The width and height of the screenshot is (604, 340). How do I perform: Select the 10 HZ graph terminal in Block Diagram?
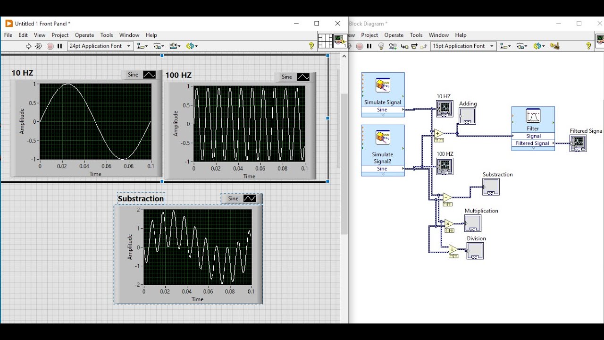click(x=445, y=109)
